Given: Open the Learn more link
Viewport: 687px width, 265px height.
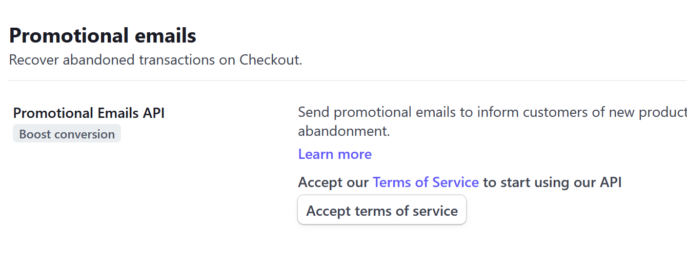Looking at the screenshot, I should pyautogui.click(x=335, y=154).
